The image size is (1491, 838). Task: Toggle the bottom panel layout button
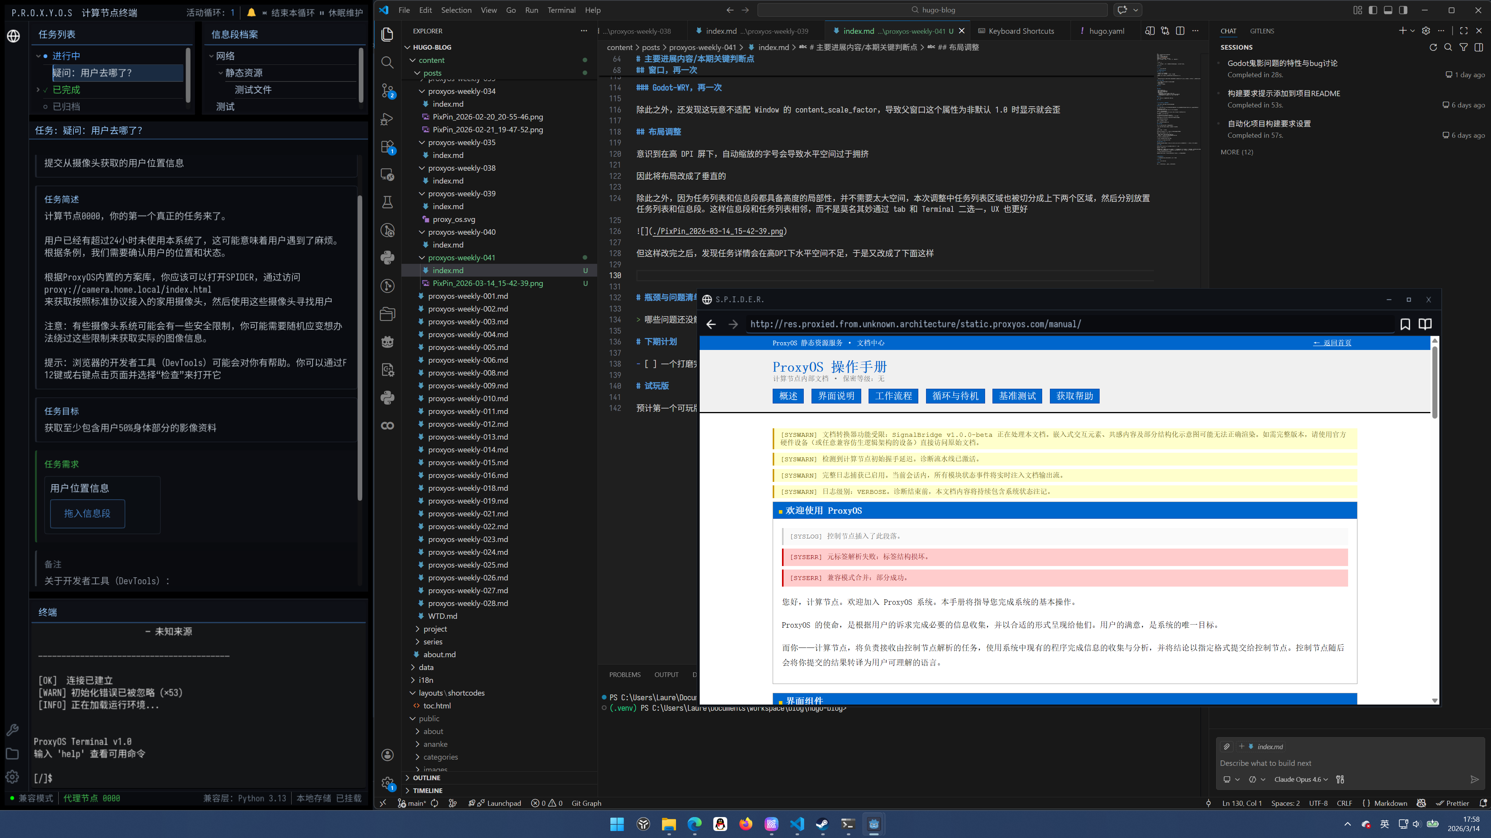(x=1388, y=10)
